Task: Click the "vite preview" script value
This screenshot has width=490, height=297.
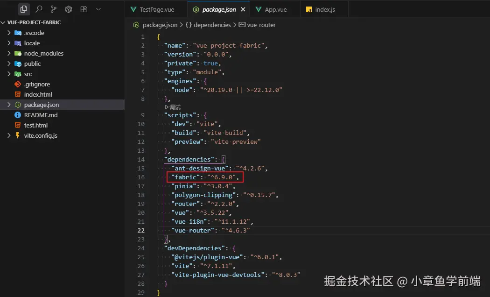Action: pos(236,142)
